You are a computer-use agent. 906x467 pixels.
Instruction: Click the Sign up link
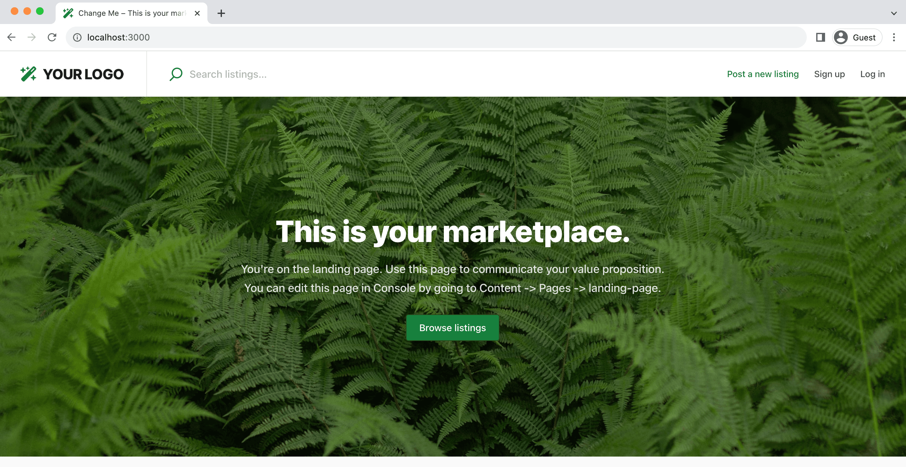coord(829,74)
